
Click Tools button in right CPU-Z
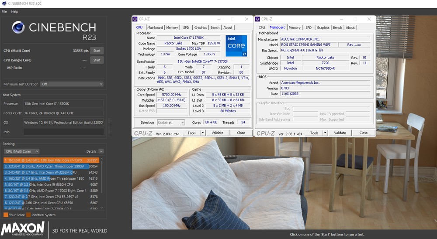[x=314, y=133]
